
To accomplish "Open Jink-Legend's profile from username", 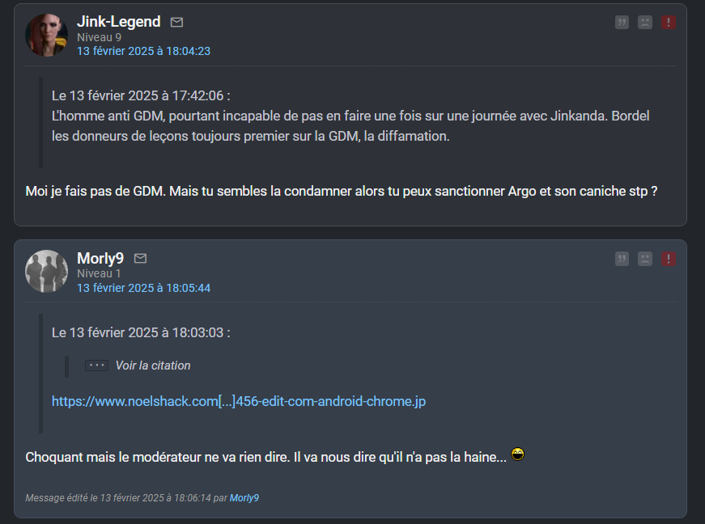I will click(x=119, y=22).
